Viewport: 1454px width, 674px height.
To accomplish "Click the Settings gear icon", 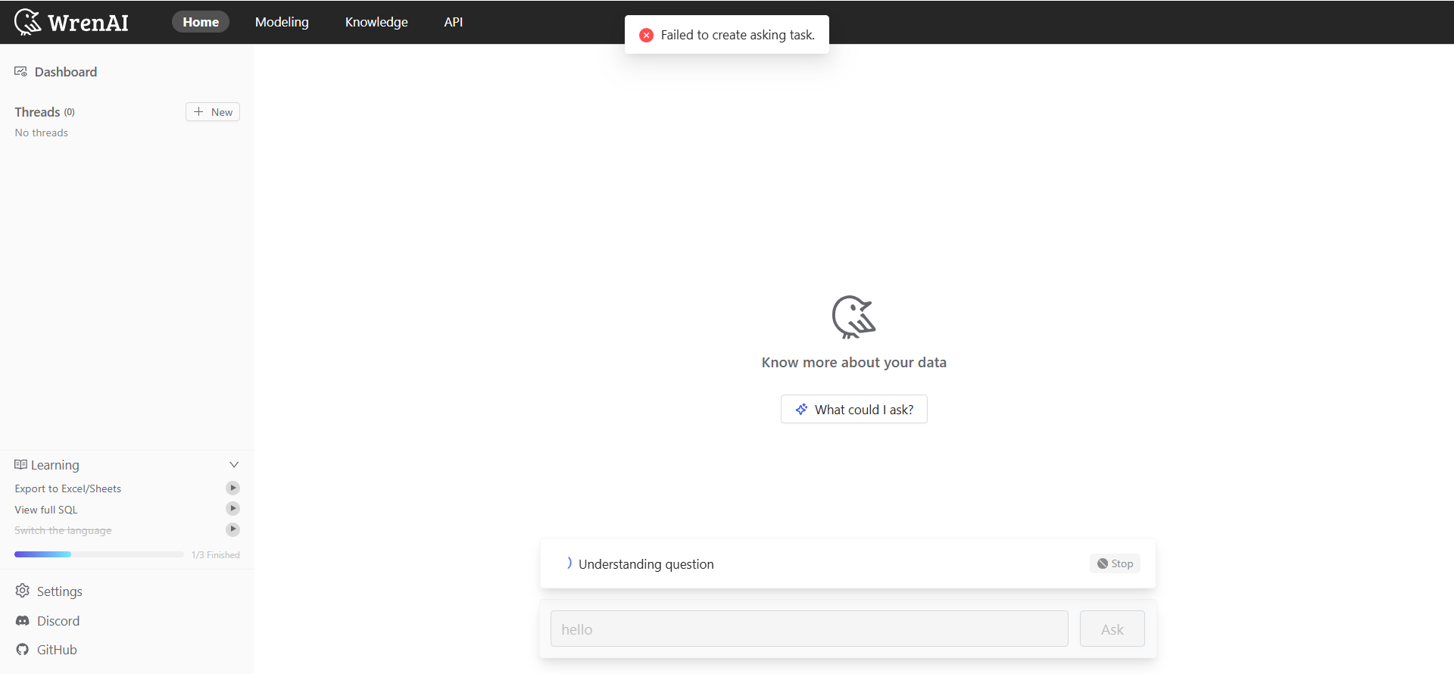I will 23,591.
